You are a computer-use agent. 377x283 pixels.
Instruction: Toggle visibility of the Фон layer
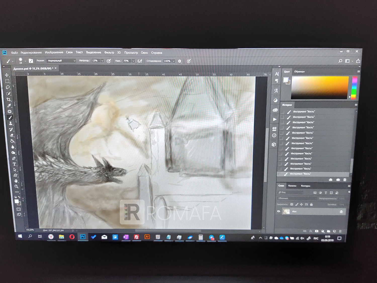click(278, 211)
